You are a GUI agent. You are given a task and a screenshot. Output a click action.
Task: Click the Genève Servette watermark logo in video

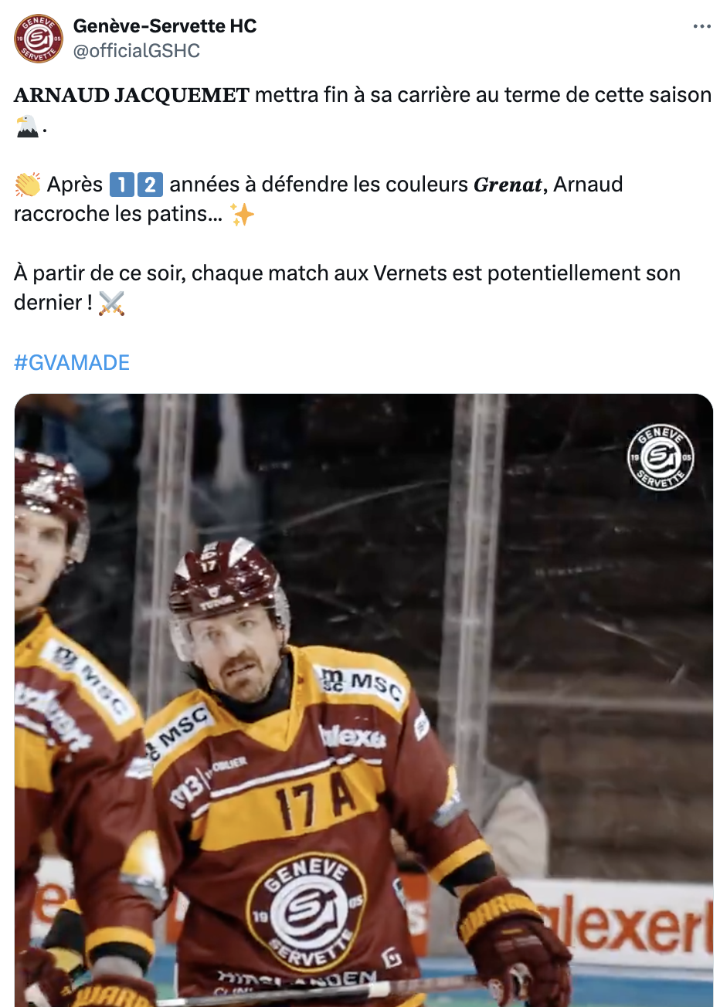(x=661, y=456)
